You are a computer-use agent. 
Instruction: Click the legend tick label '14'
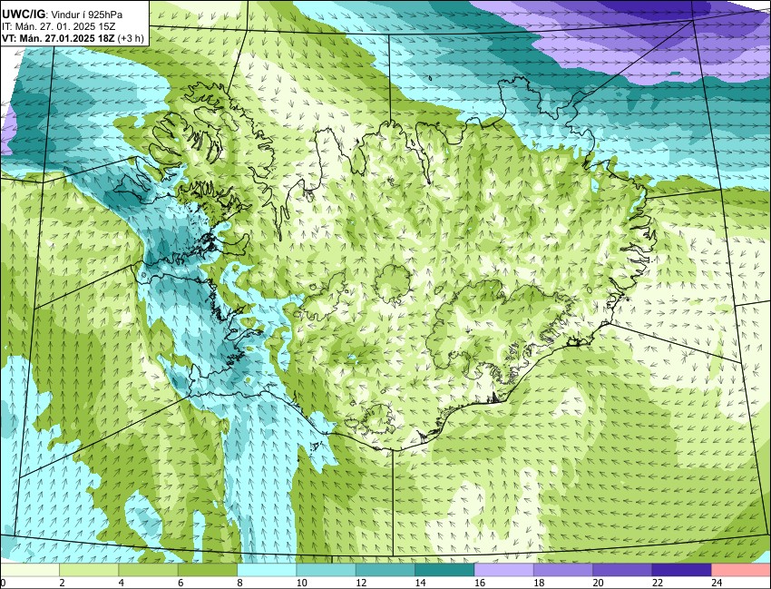[x=420, y=583]
